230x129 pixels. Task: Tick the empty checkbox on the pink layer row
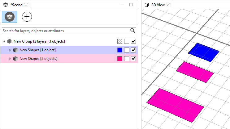[127, 59]
